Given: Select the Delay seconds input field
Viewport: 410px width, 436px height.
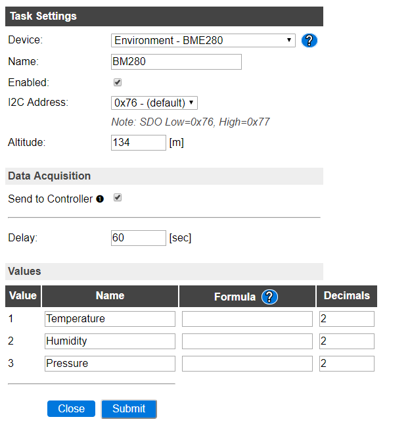Looking at the screenshot, I should pos(139,238).
